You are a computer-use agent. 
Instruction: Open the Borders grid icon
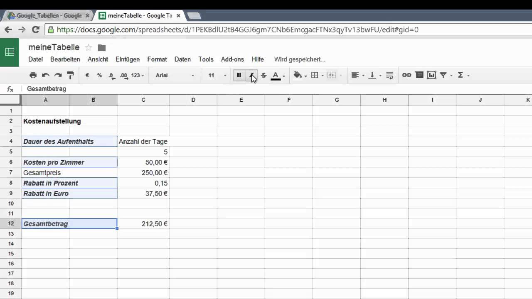click(315, 75)
